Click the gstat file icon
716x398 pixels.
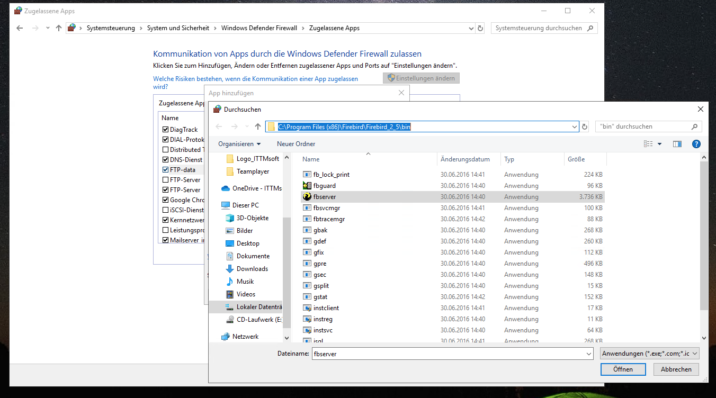pos(307,297)
